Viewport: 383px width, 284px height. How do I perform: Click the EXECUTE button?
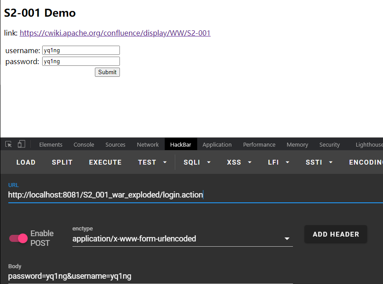105,162
